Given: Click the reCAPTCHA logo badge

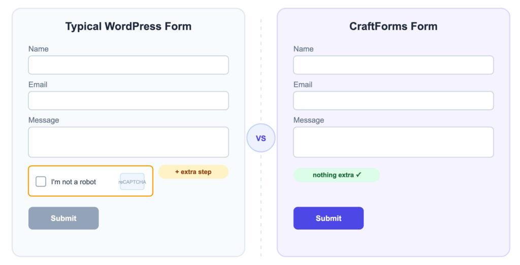Looking at the screenshot, I should point(133,181).
